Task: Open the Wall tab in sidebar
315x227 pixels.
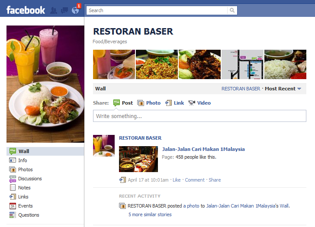Action: (x=45, y=151)
